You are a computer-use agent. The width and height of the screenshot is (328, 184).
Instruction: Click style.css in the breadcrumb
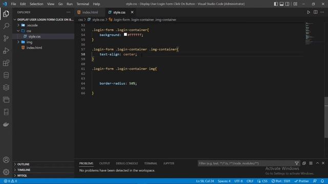tap(98, 19)
